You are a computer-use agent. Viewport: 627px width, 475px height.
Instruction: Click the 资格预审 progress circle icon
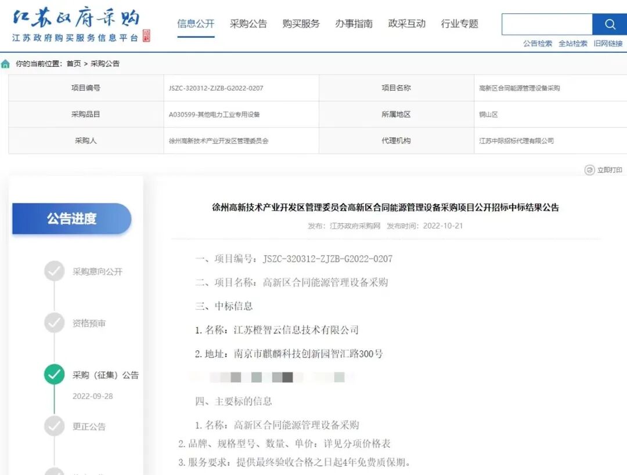[54, 323]
